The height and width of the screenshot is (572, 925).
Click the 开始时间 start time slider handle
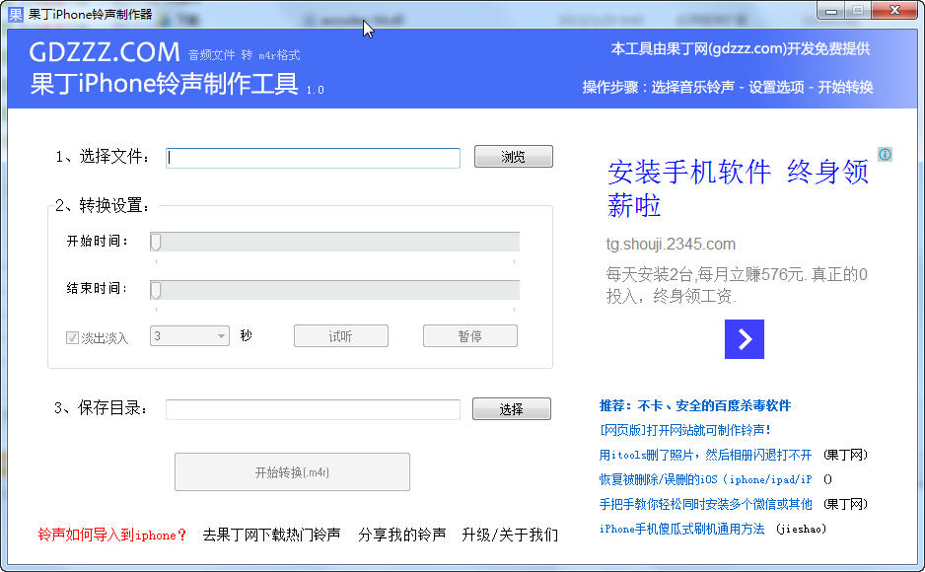154,241
